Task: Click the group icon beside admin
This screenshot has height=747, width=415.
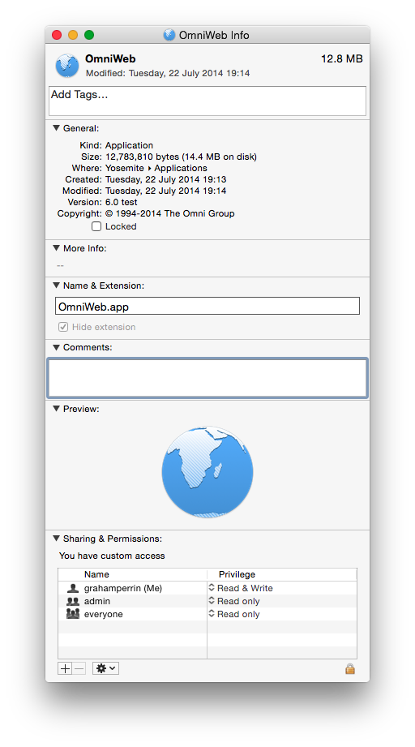Action: point(73,601)
